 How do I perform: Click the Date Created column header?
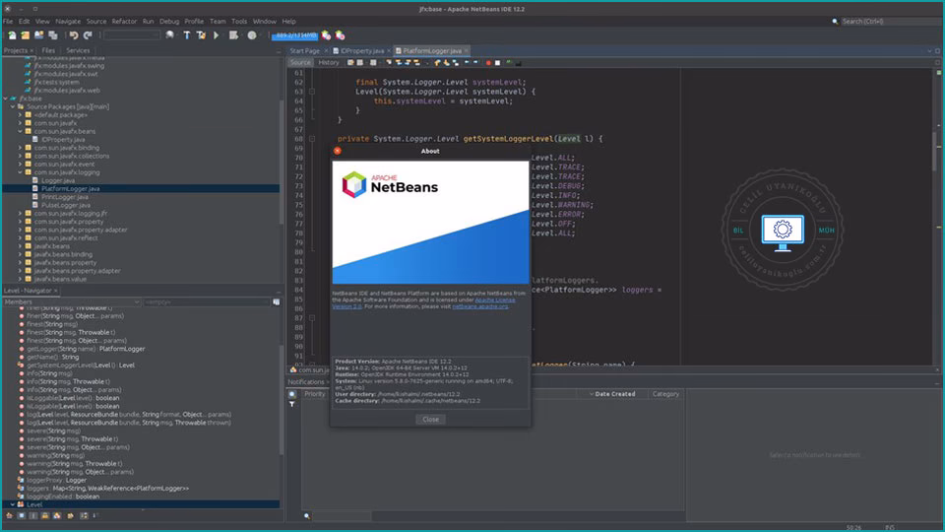tap(614, 394)
